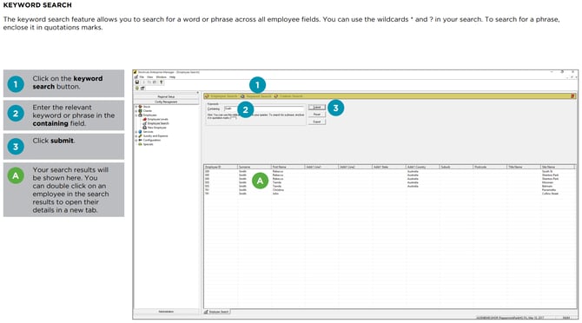The image size is (582, 323).
Task: Expand the Configuration tree node
Action: coord(136,140)
